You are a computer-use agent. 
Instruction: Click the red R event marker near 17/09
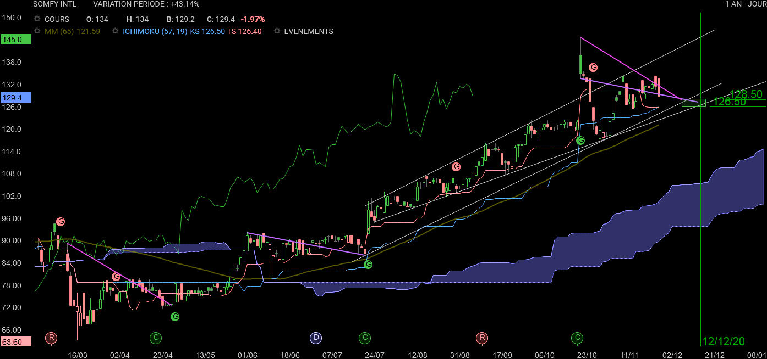pos(482,337)
